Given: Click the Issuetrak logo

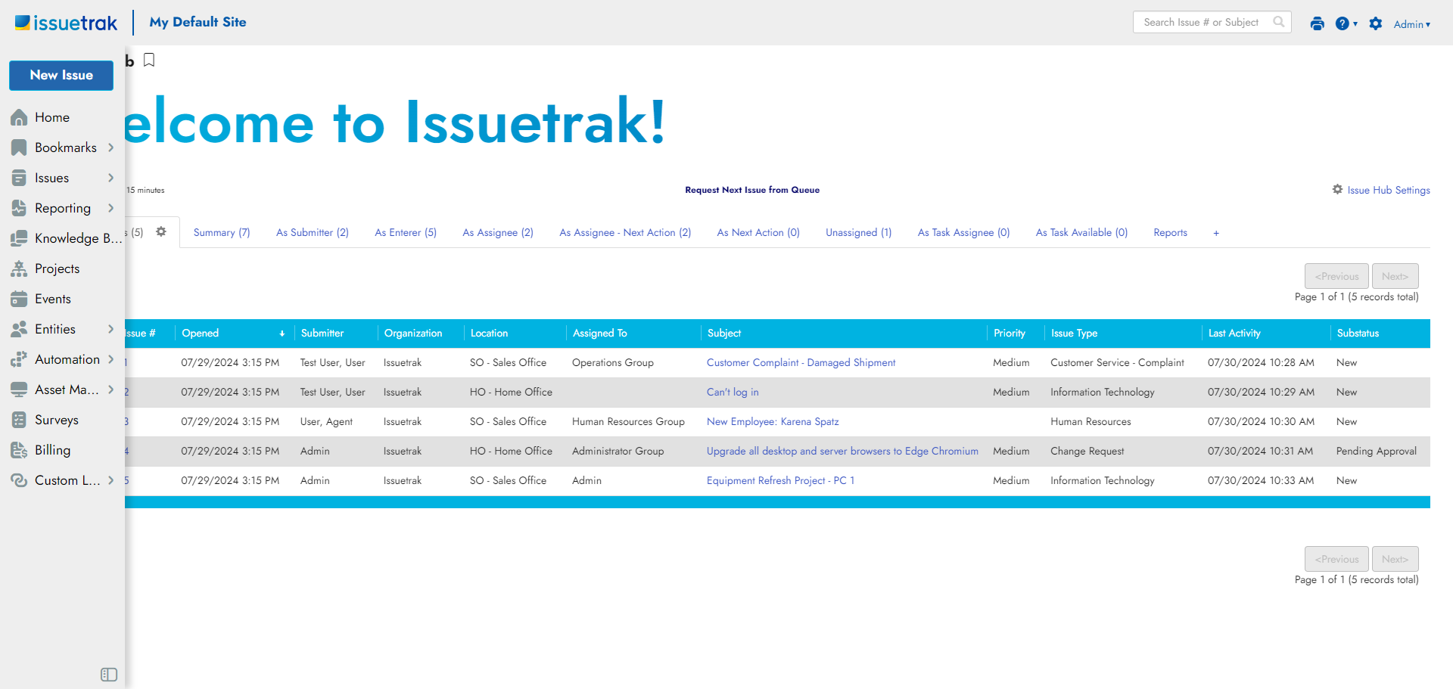Looking at the screenshot, I should click(x=66, y=23).
